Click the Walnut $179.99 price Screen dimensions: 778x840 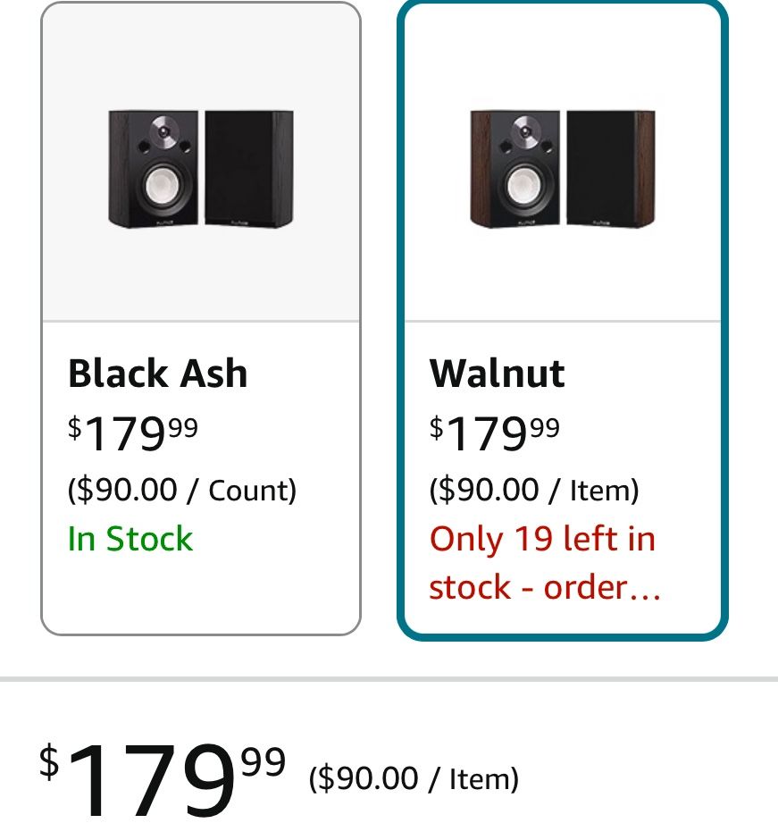pyautogui.click(x=495, y=433)
